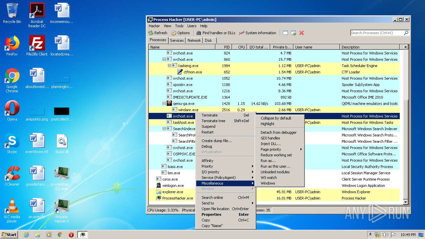
Task: Collapse the SearchIndexer tree node
Action: 164,129
